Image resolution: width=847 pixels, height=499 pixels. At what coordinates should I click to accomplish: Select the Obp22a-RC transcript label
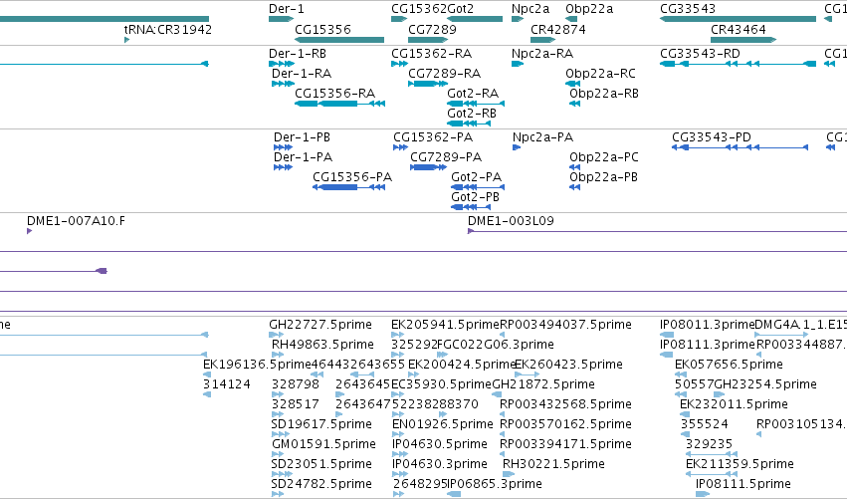[x=601, y=74]
